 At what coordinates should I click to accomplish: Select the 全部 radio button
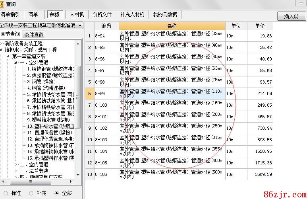[57, 193]
